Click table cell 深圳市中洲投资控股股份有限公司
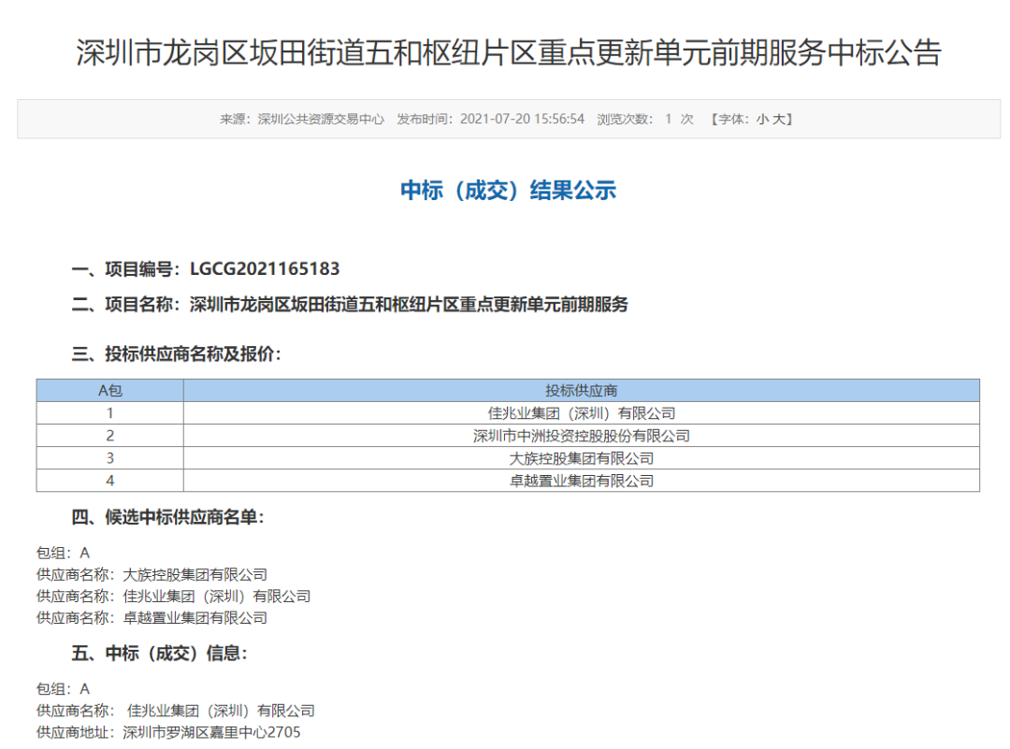 coord(582,436)
